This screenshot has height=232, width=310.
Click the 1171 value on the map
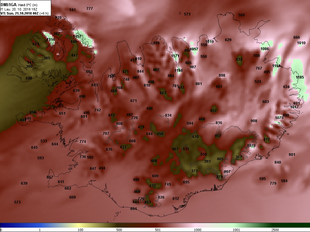(x=175, y=56)
